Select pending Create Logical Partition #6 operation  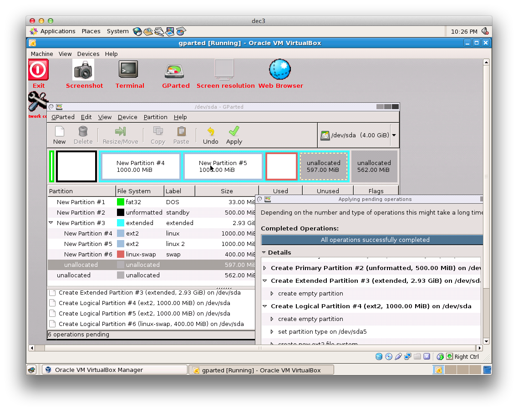(x=151, y=324)
